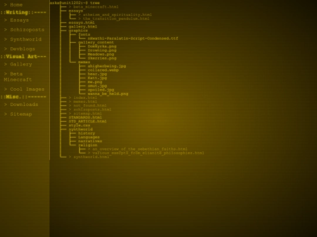The image size is (317, 237).
Task: Open Beta Minecraft in the sidebar
Action: [18, 77]
